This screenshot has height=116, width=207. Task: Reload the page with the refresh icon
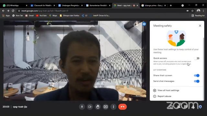pos(13,11)
